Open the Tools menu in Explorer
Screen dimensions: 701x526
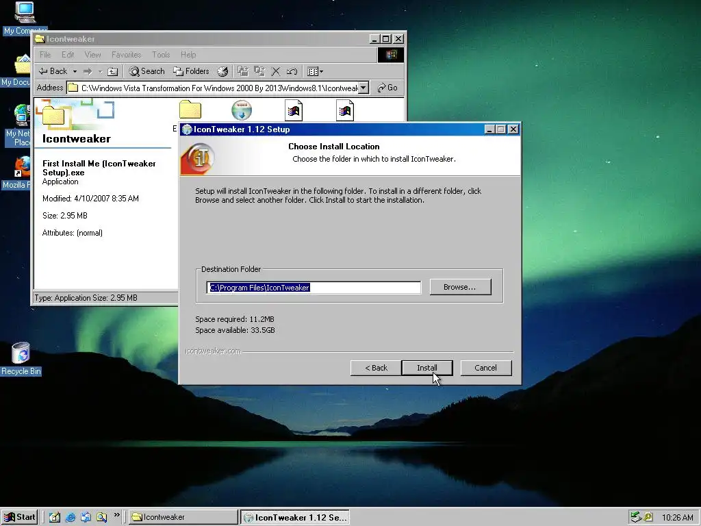tap(161, 55)
